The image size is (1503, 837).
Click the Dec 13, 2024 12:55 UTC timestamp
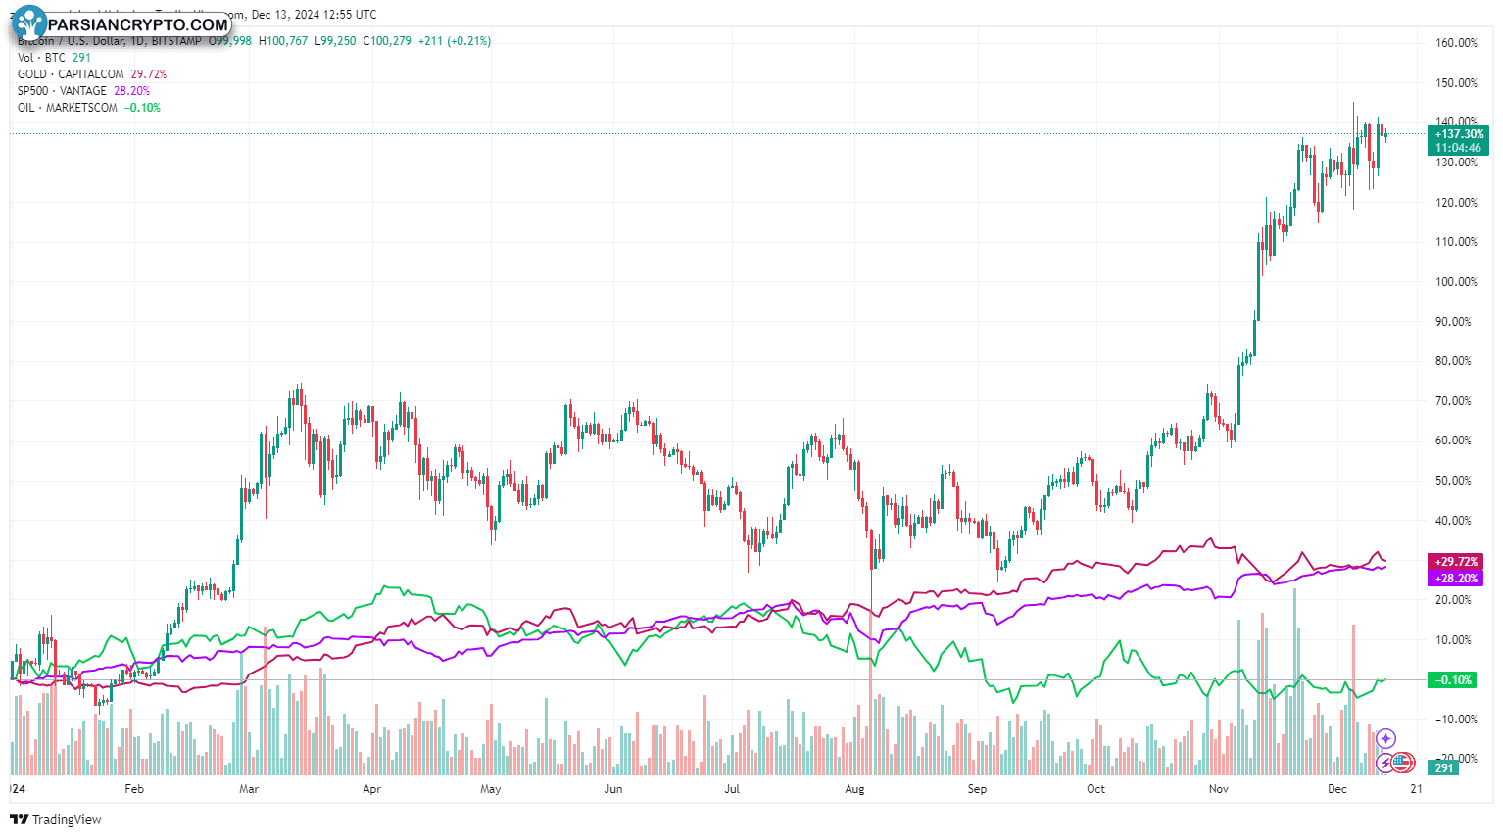[314, 15]
